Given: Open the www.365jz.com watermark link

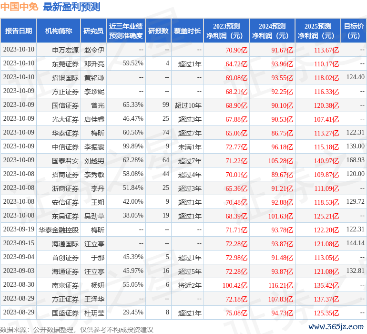Looking at the screenshot, I should click(336, 326).
